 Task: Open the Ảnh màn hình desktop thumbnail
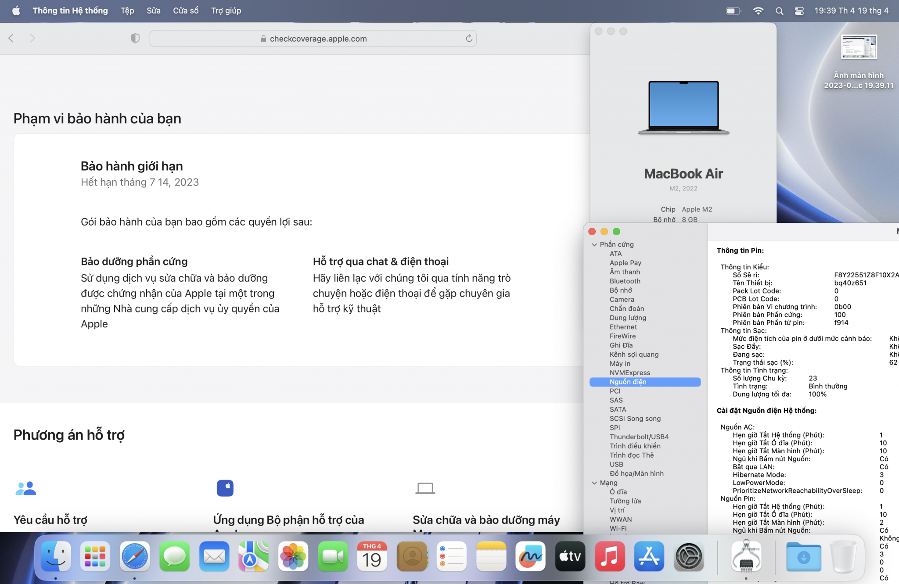(x=859, y=47)
